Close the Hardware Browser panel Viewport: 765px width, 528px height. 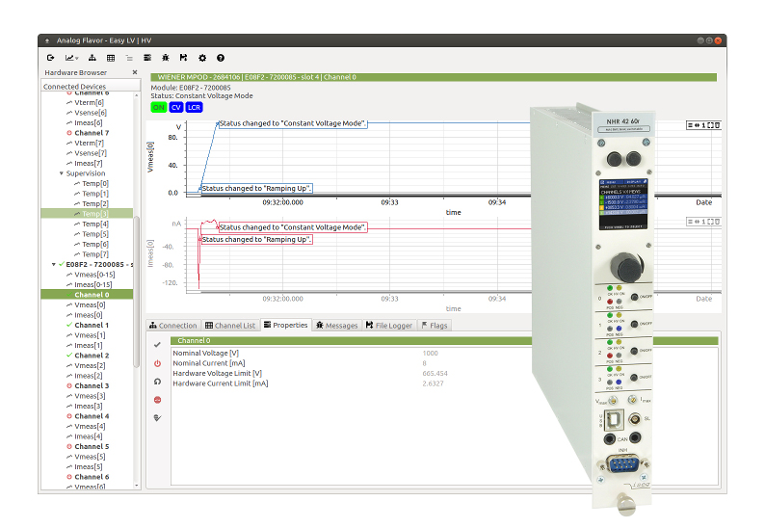135,72
